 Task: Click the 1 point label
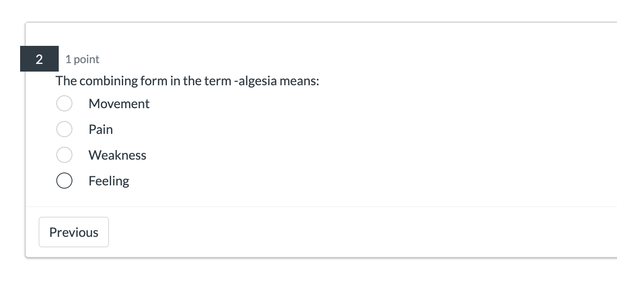[82, 59]
